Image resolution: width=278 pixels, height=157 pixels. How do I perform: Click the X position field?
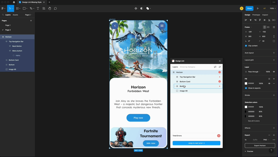click(250, 32)
